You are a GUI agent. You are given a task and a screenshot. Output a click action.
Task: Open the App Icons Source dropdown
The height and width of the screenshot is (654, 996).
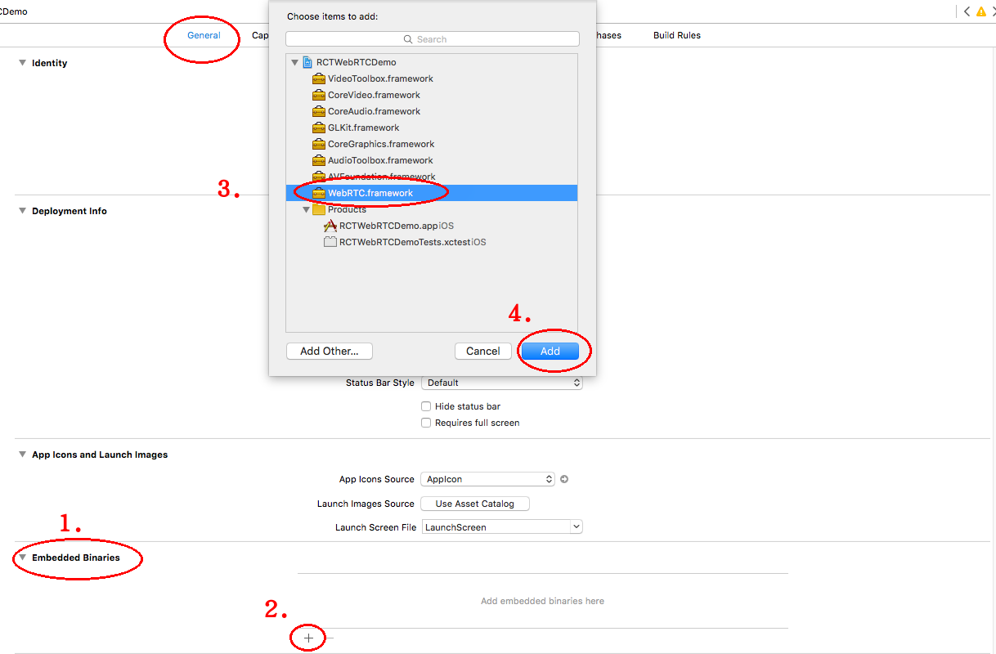(488, 479)
